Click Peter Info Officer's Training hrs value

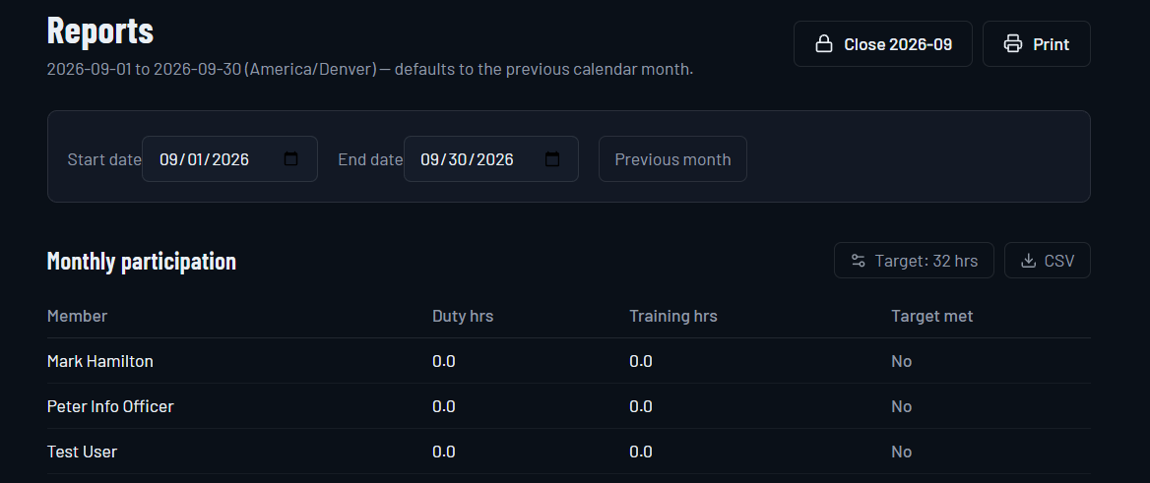point(641,406)
